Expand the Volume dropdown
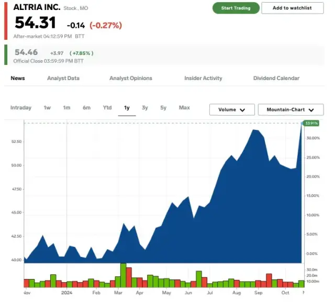The width and height of the screenshot is (335, 302). [x=232, y=110]
